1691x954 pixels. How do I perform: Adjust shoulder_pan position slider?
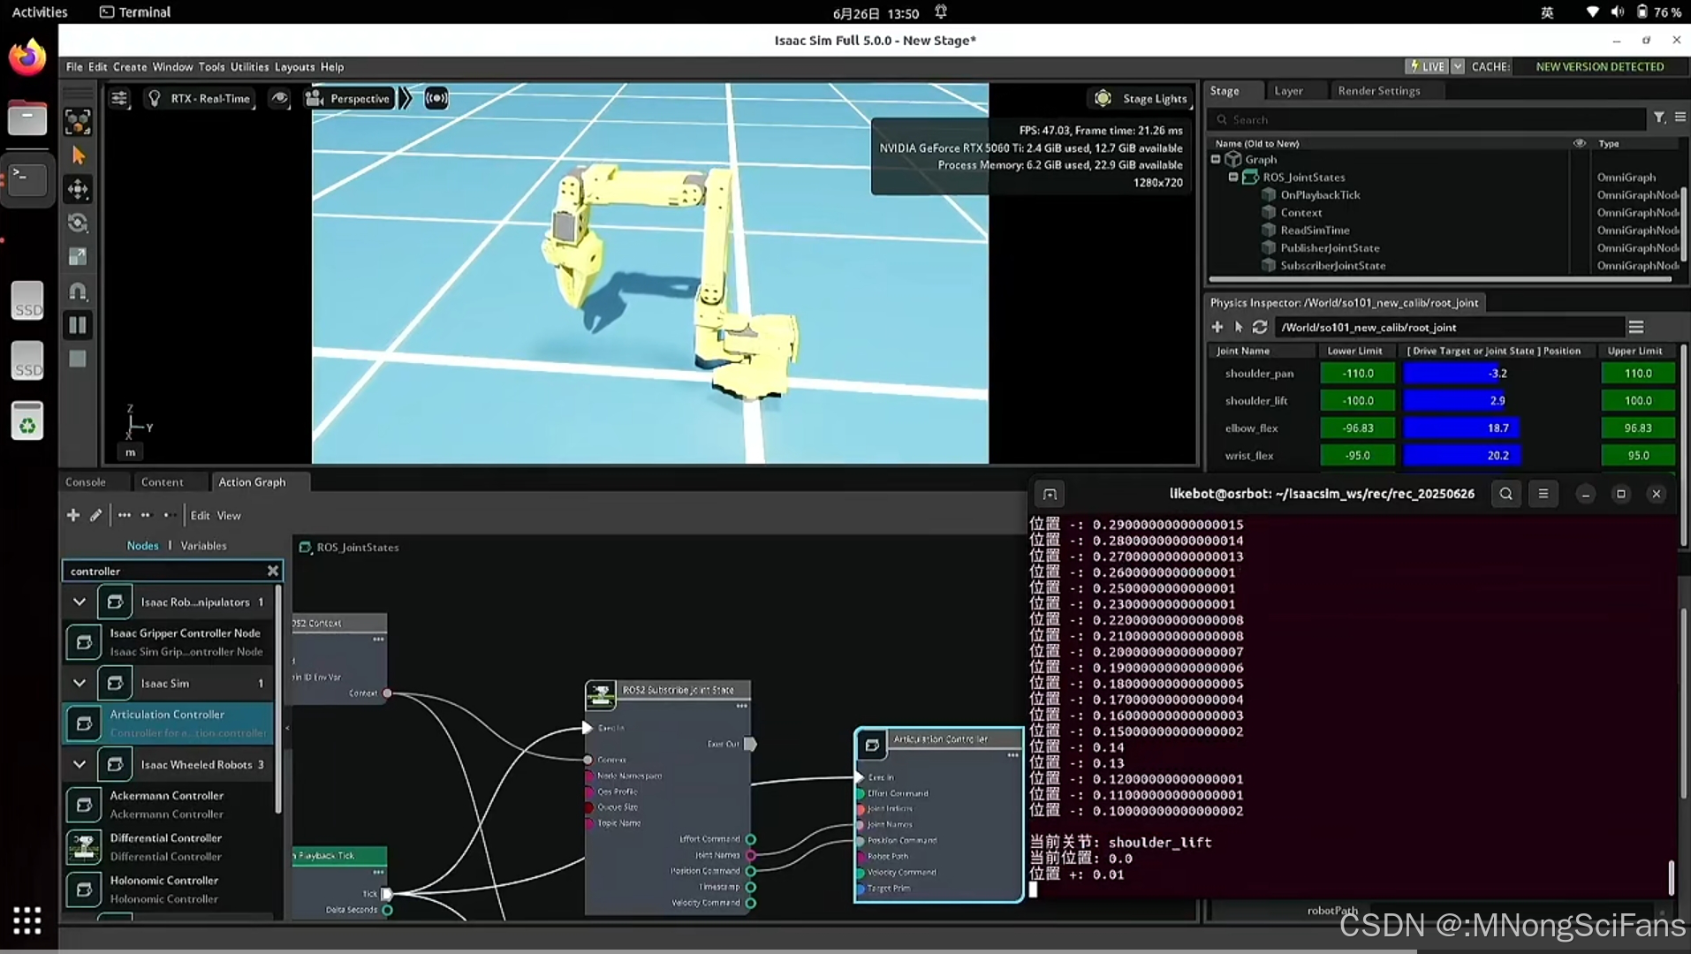(x=1498, y=374)
